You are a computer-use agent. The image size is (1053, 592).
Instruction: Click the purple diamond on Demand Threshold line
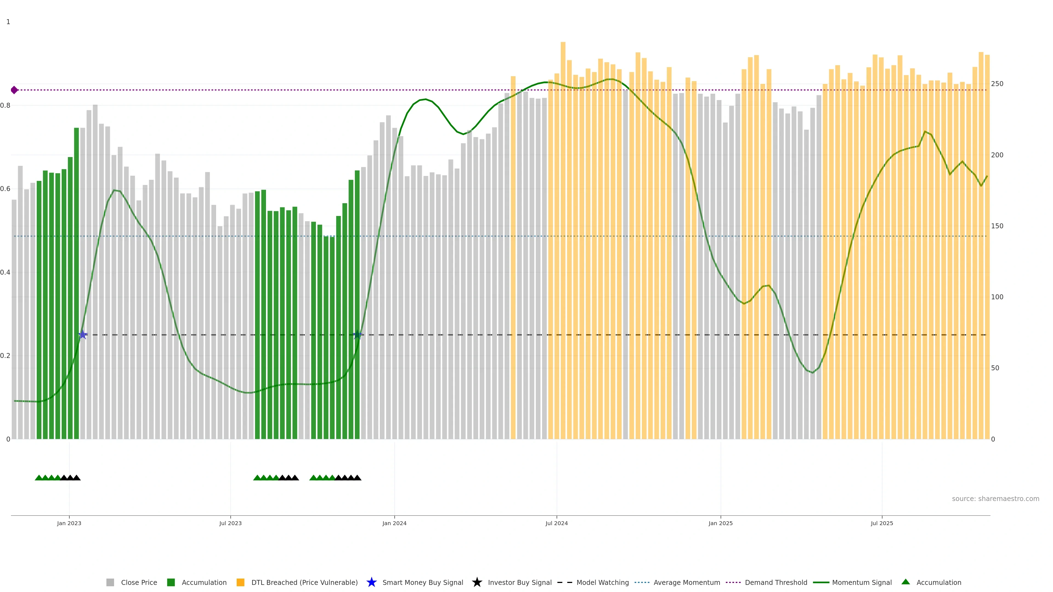coord(14,90)
